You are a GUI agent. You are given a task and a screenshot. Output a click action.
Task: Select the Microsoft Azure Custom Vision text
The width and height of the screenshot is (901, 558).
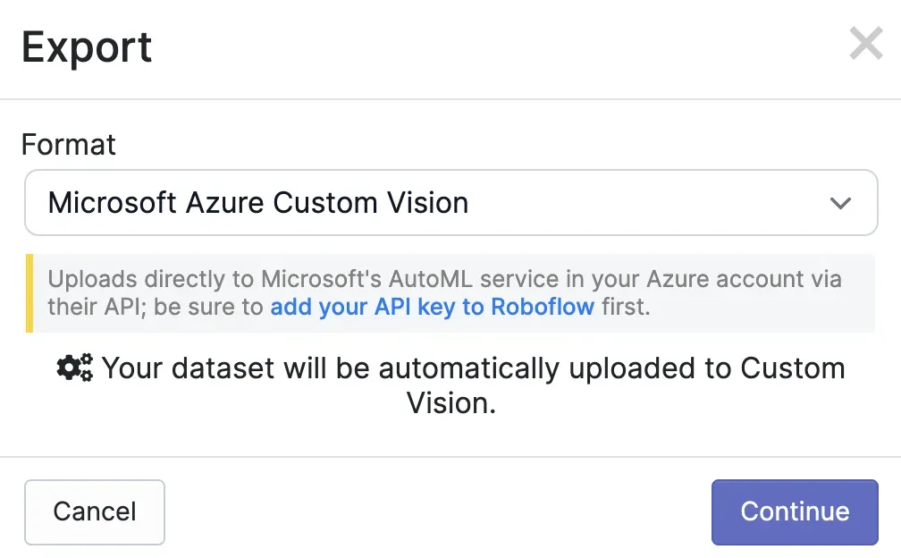point(258,203)
